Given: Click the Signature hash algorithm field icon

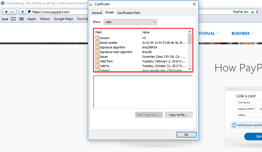Looking at the screenshot, I should (x=97, y=52).
